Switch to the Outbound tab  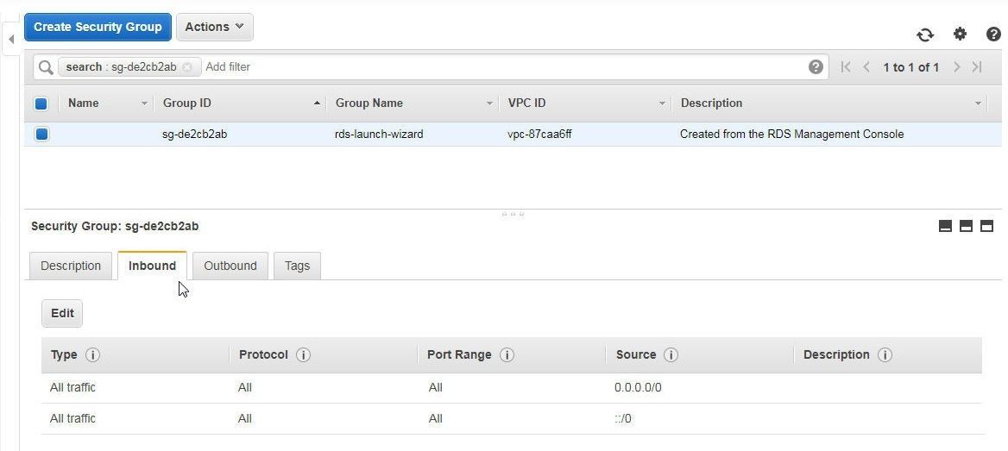coord(230,266)
